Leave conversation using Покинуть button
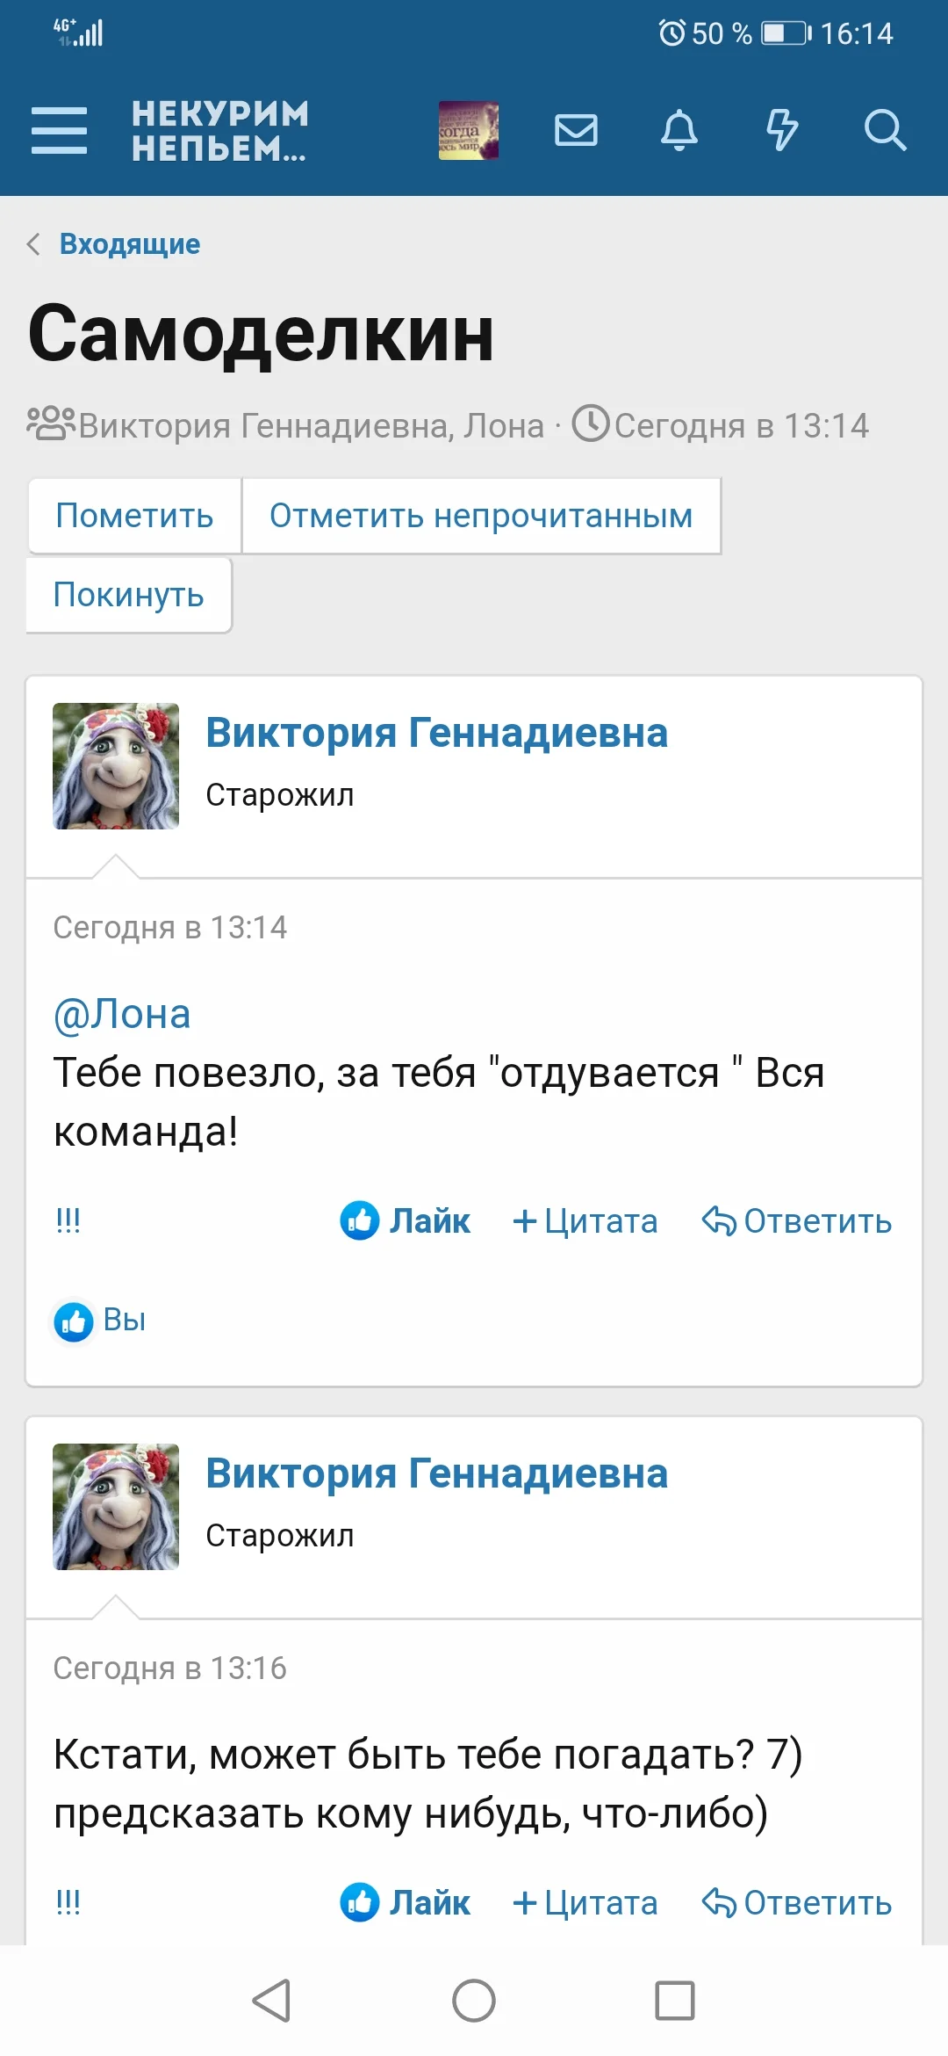Image resolution: width=948 pixels, height=2056 pixels. 128,596
